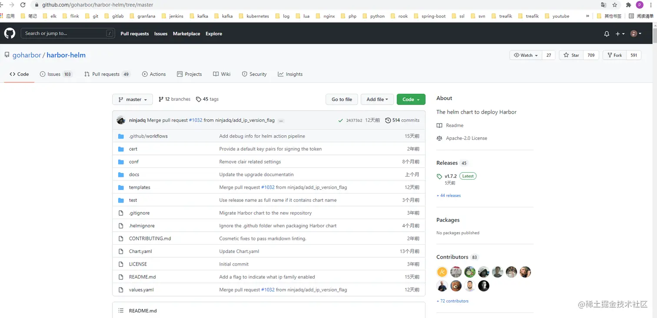Open the goharbor owner link

27,55
